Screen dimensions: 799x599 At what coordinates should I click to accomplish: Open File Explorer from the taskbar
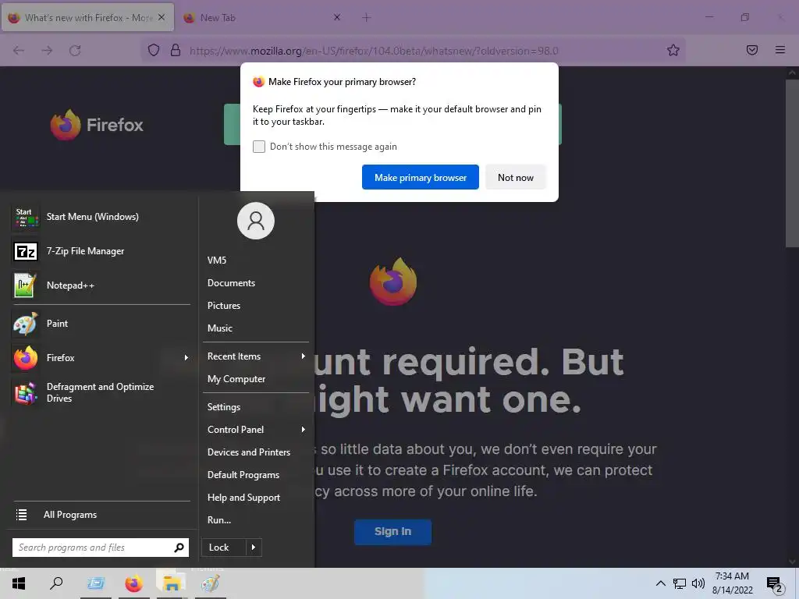172,583
